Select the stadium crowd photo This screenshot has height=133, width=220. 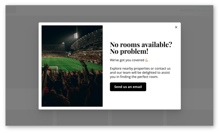point(72,66)
